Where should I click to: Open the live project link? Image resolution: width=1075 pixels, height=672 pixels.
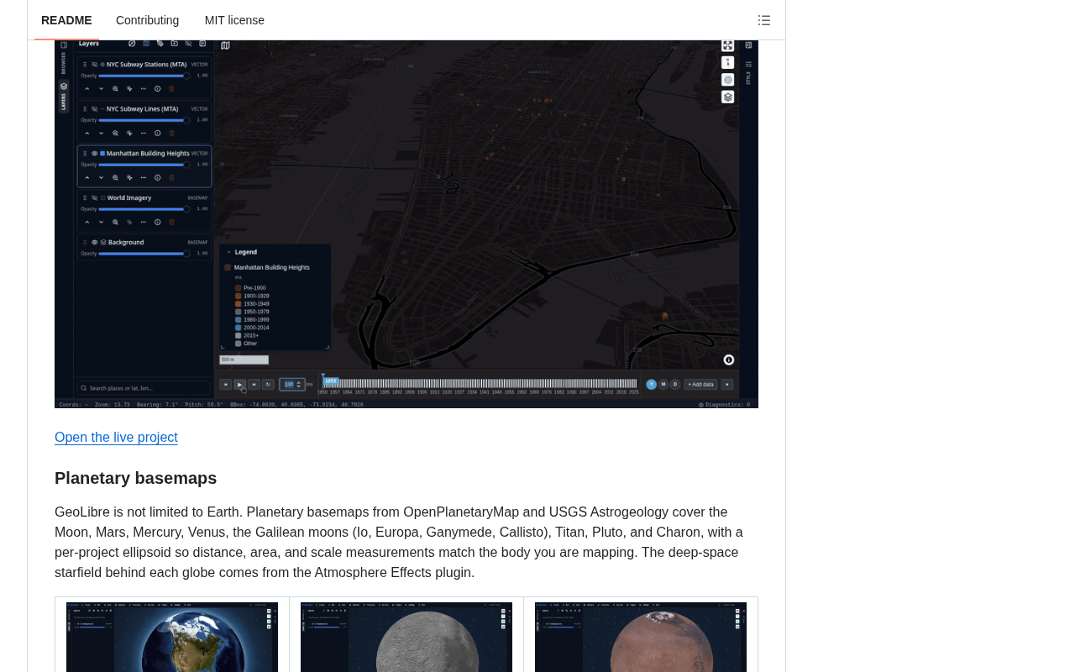tap(116, 438)
